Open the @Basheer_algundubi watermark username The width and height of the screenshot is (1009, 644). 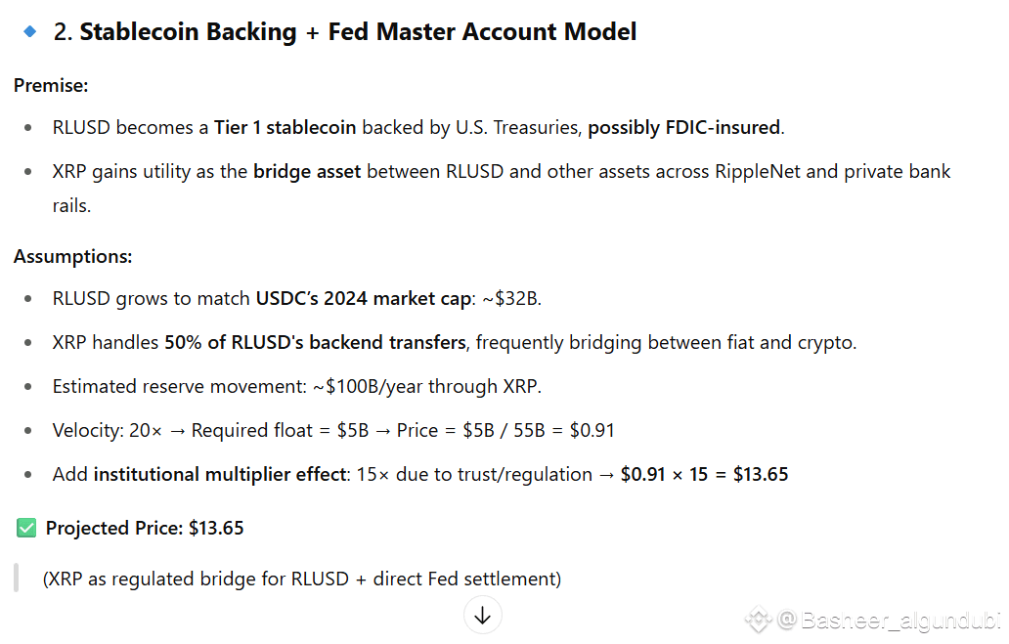(887, 620)
